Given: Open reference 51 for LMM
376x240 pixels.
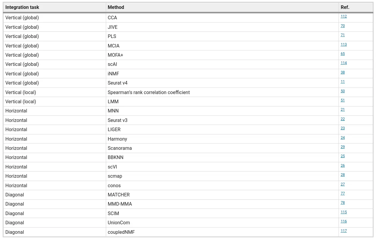Looking at the screenshot, I should click(343, 100).
